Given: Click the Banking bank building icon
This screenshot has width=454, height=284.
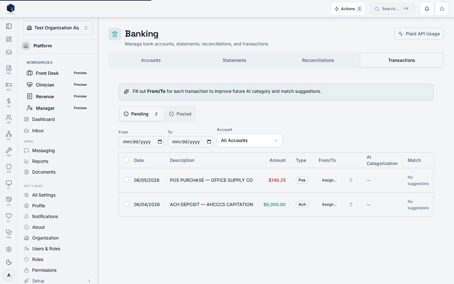Looking at the screenshot, I should (115, 34).
